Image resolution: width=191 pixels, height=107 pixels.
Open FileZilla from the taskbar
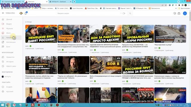pyautogui.click(x=33, y=105)
